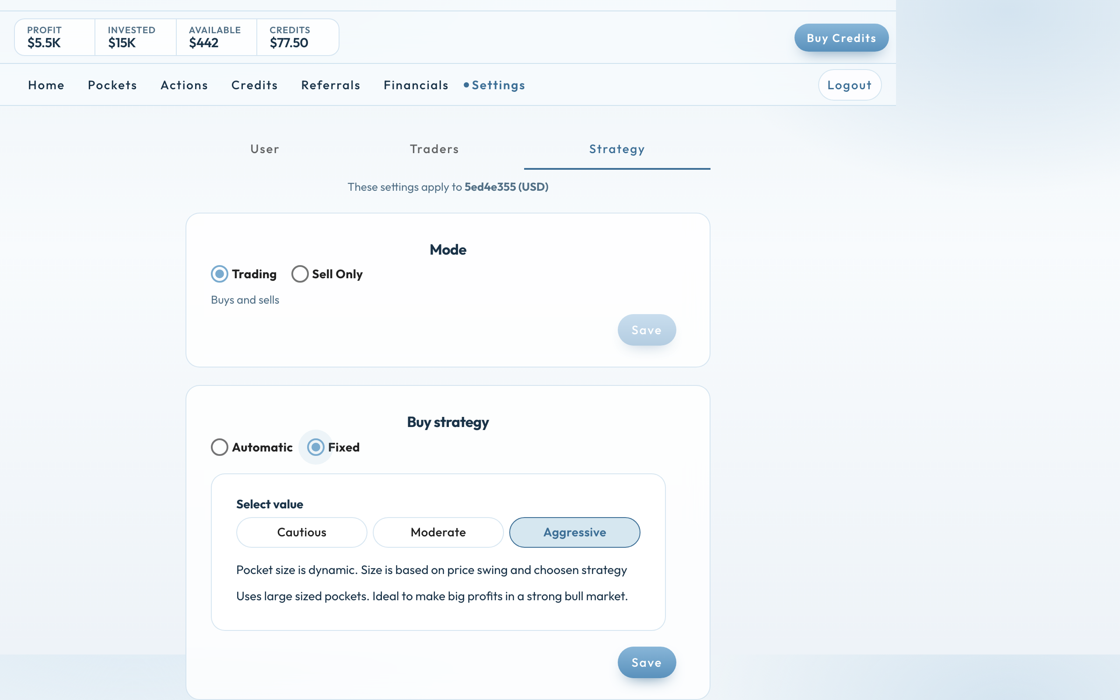Open the Strategy settings tab
Image resolution: width=1120 pixels, height=700 pixels.
pos(617,149)
